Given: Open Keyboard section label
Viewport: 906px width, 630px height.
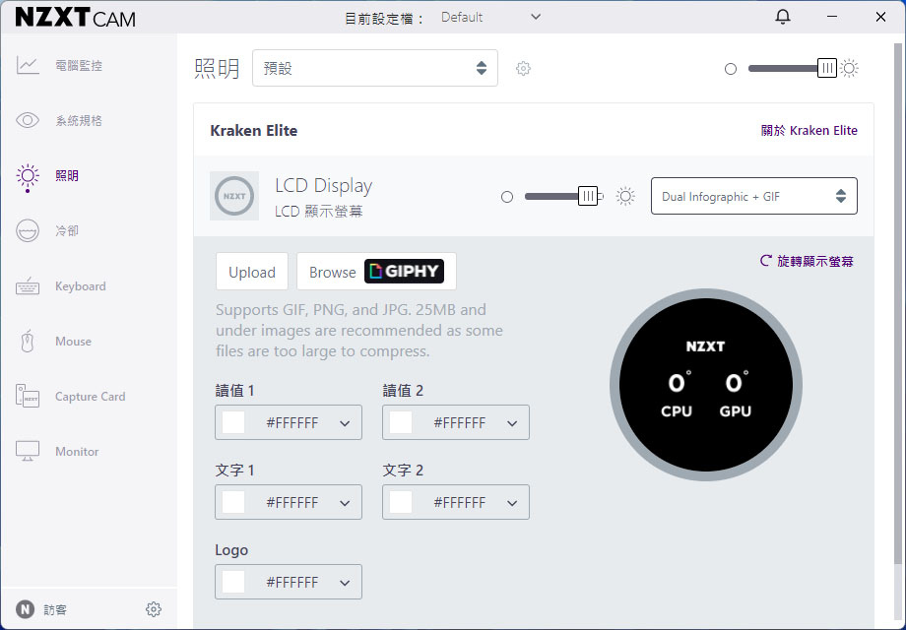Looking at the screenshot, I should pos(81,285).
